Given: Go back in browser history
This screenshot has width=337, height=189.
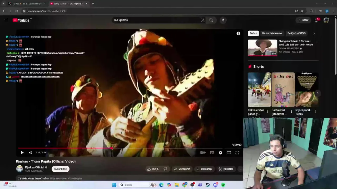Looking at the screenshot, I should pos(4,11).
